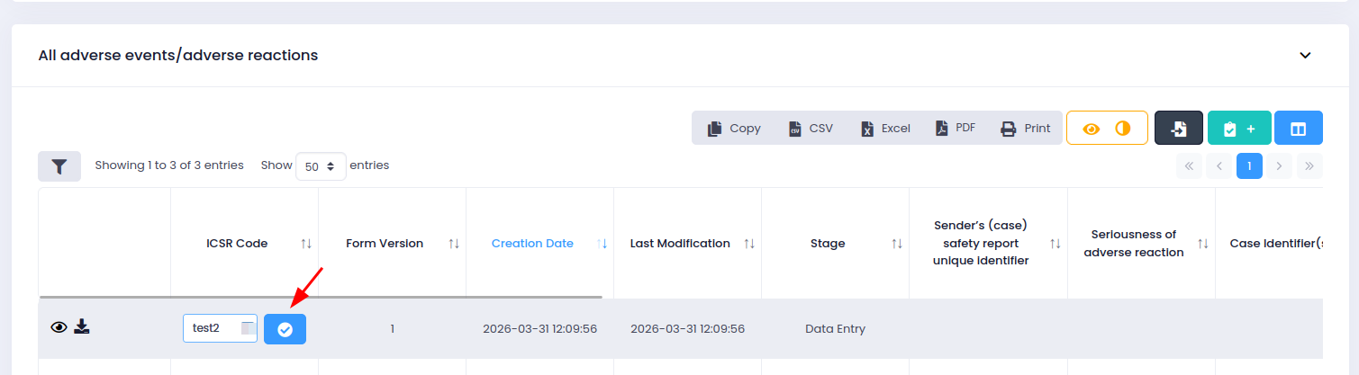Toggle eye and contrast display option
Screen dimensions: 1359x375
coord(1107,129)
